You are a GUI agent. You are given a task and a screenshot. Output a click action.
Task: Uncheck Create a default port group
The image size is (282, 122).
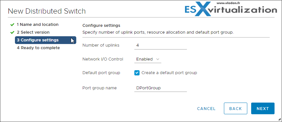(x=137, y=73)
